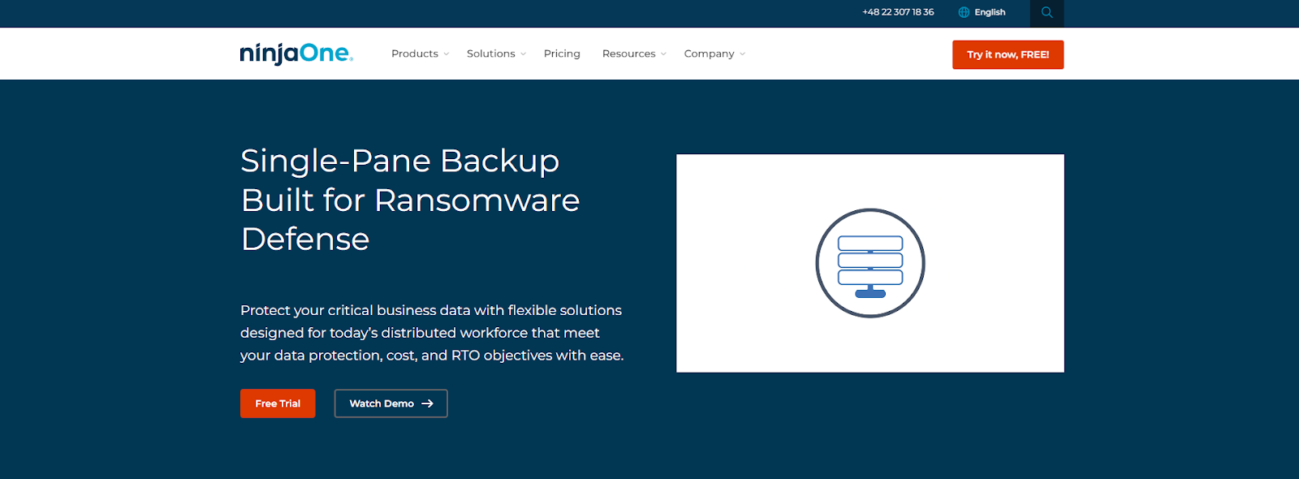Go to the Pricing page

pyautogui.click(x=562, y=54)
